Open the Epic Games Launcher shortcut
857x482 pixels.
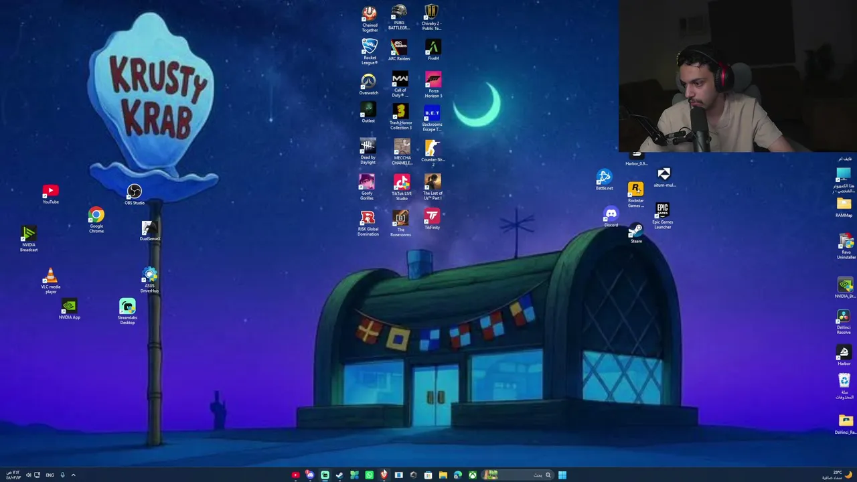[x=662, y=216]
